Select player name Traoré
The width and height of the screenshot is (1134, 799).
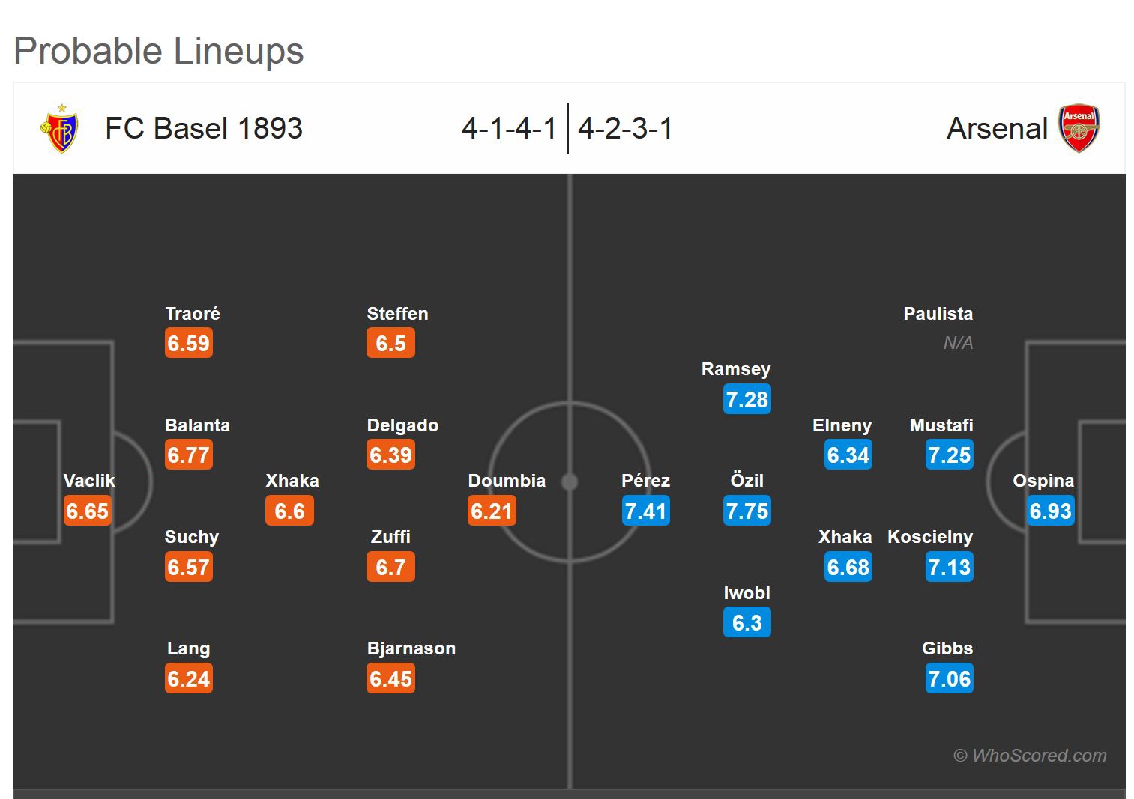pos(193,314)
